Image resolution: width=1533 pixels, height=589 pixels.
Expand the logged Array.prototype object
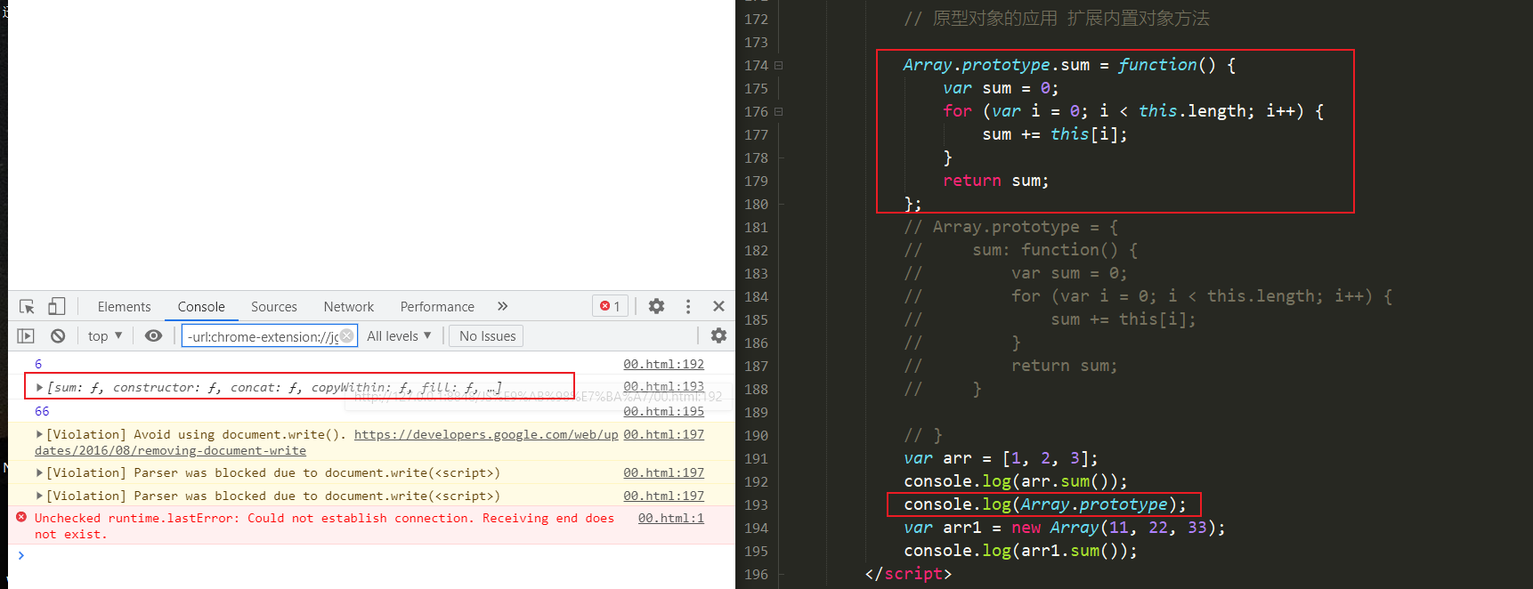tap(39, 387)
